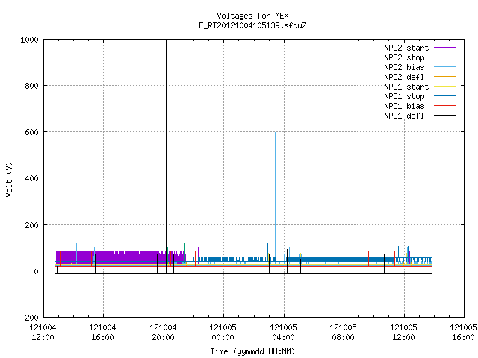Click the orange NPD2 defl legend line
Image resolution: width=478 pixels, height=358 pixels.
click(444, 77)
